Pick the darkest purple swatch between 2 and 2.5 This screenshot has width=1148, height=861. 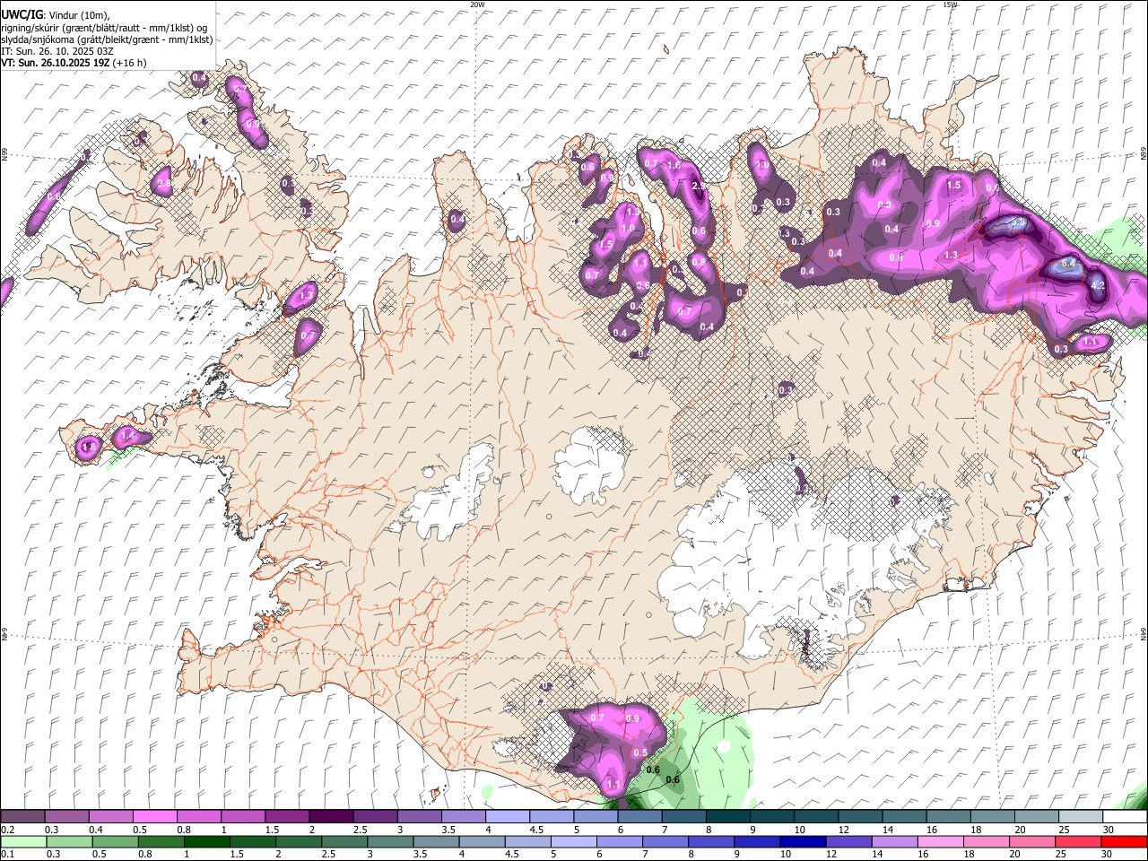[x=331, y=817]
